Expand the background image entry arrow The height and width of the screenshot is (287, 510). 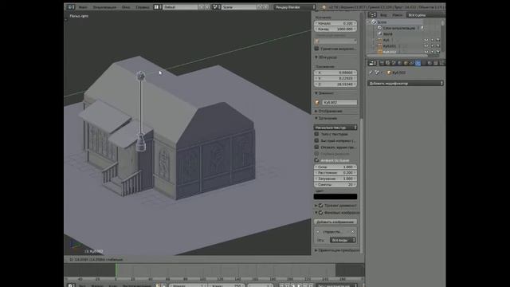point(318,232)
